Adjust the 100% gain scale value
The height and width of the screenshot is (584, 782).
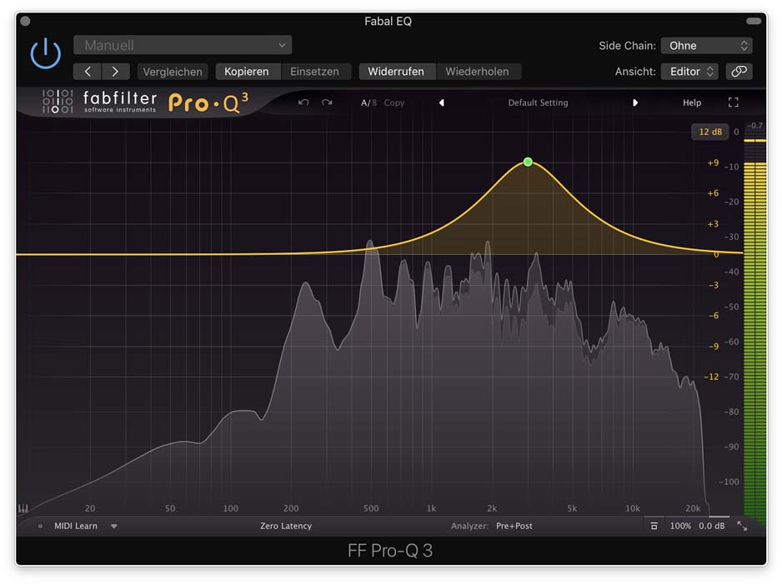click(x=680, y=526)
